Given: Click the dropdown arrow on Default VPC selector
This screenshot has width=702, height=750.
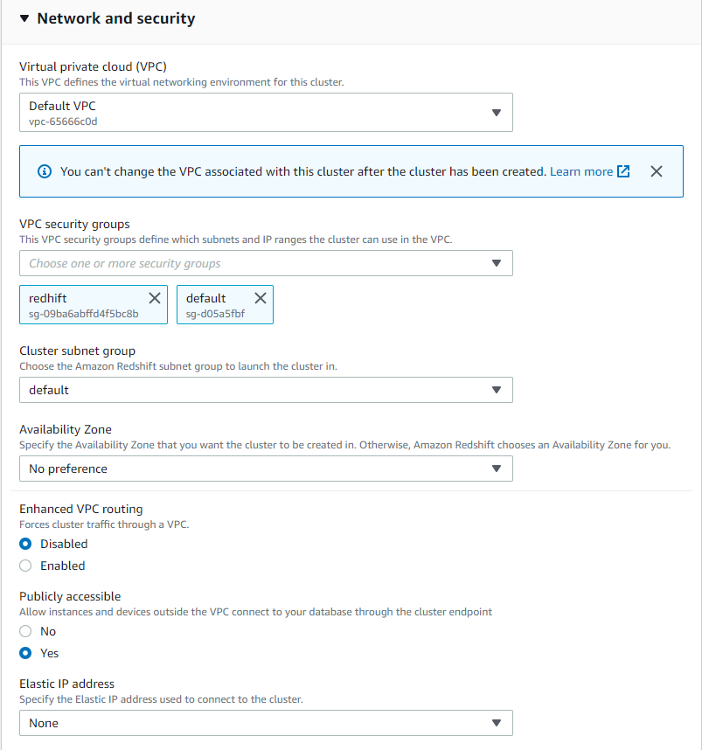Looking at the screenshot, I should click(x=496, y=112).
